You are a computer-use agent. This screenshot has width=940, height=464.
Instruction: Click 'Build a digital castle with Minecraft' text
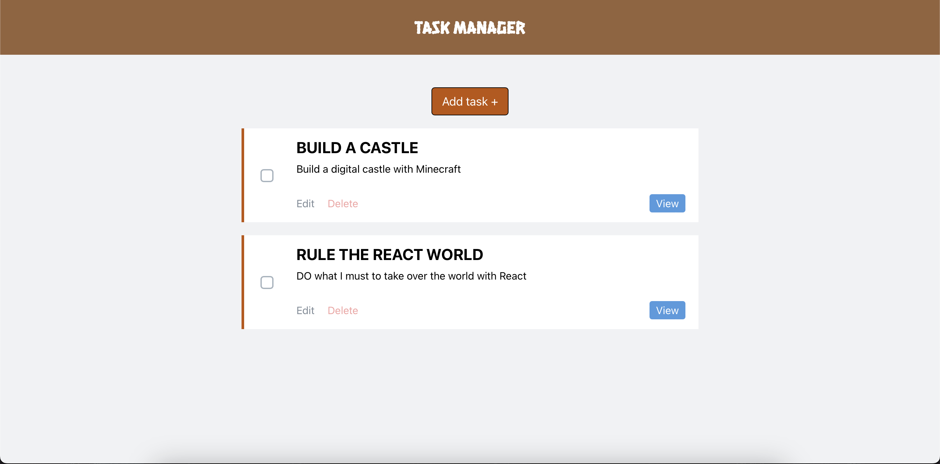tap(378, 169)
